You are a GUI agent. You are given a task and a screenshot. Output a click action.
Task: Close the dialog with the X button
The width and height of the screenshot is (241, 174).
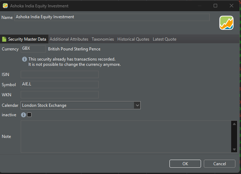click(232, 6)
